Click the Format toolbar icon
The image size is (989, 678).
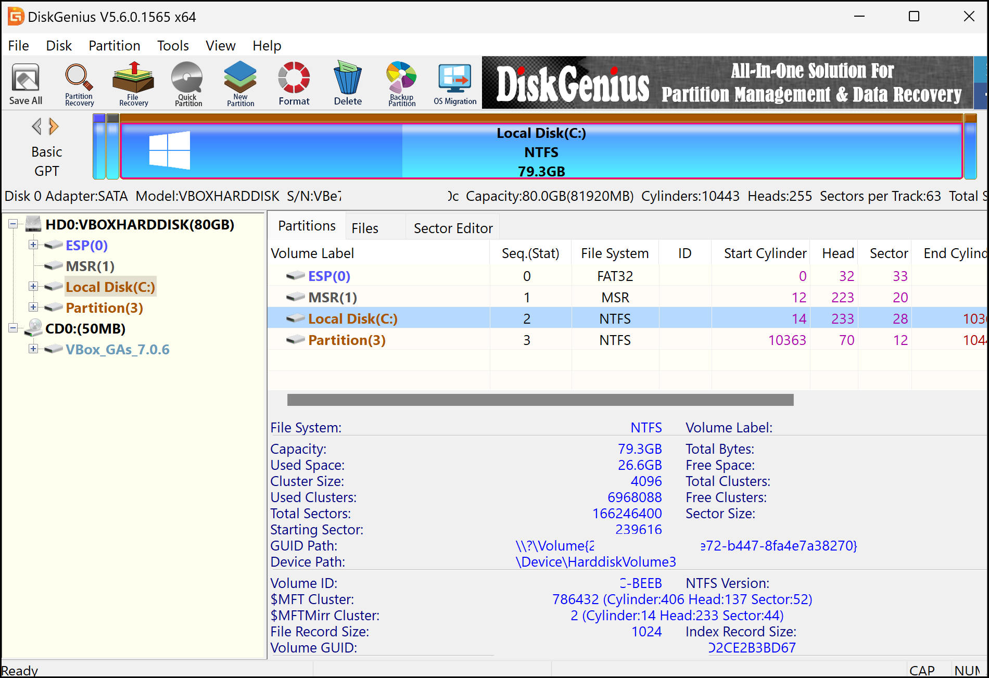point(294,84)
